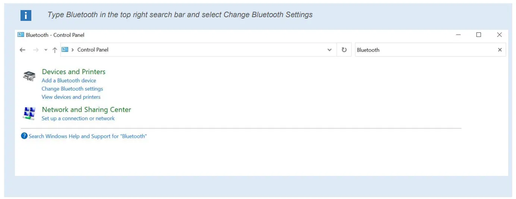Viewport: 516px width, 199px height.
Task: Open Change Bluetooth settings
Action: click(x=72, y=89)
